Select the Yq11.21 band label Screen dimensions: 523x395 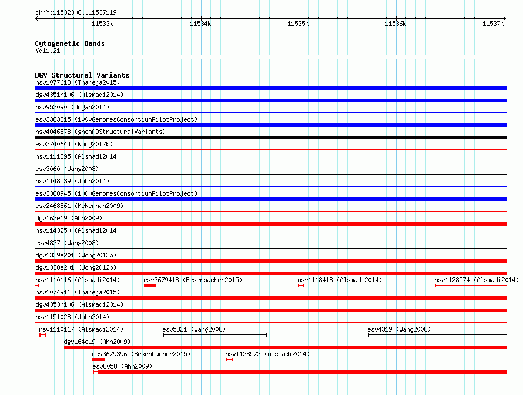click(48, 51)
